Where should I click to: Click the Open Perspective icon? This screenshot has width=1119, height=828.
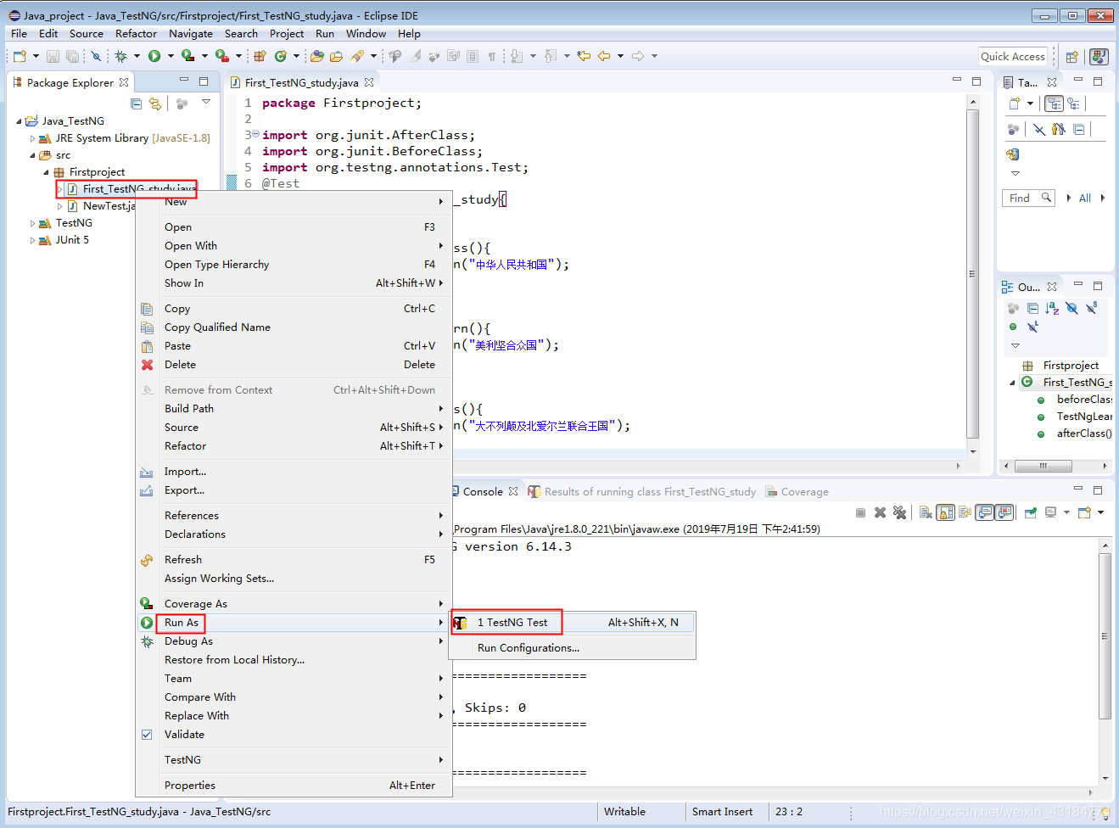(x=1072, y=57)
